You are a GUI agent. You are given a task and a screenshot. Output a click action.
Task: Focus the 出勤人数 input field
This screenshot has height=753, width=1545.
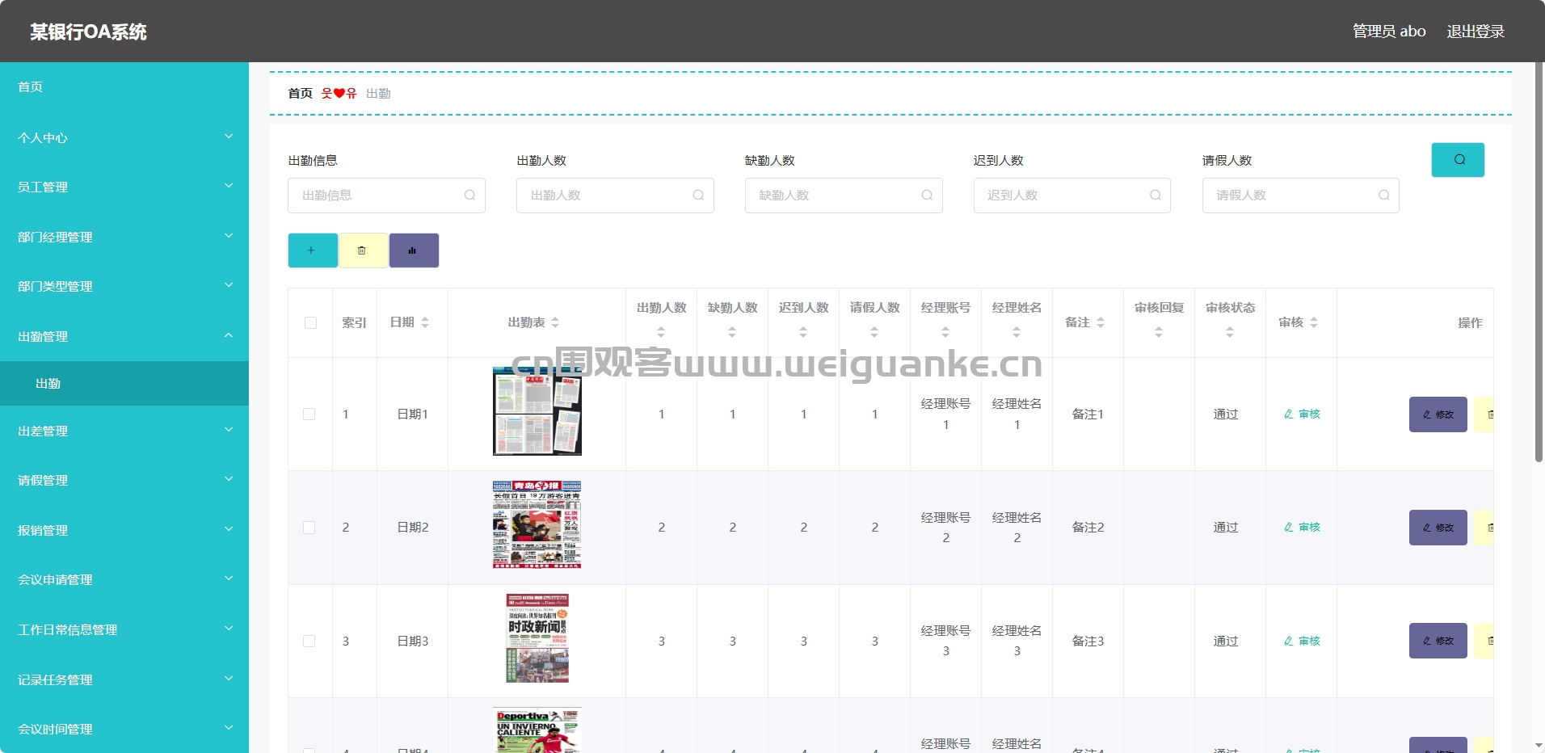(x=615, y=196)
